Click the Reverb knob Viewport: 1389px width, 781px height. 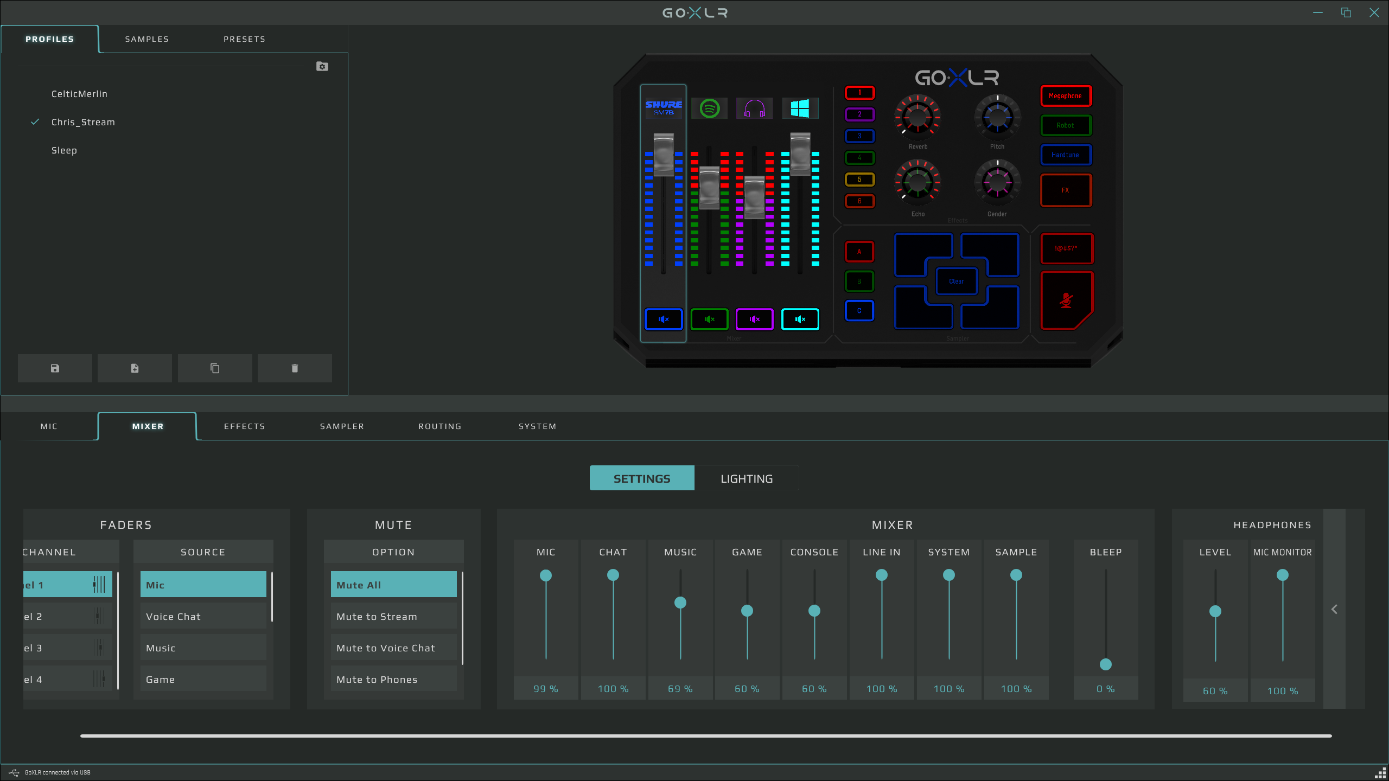tap(917, 117)
